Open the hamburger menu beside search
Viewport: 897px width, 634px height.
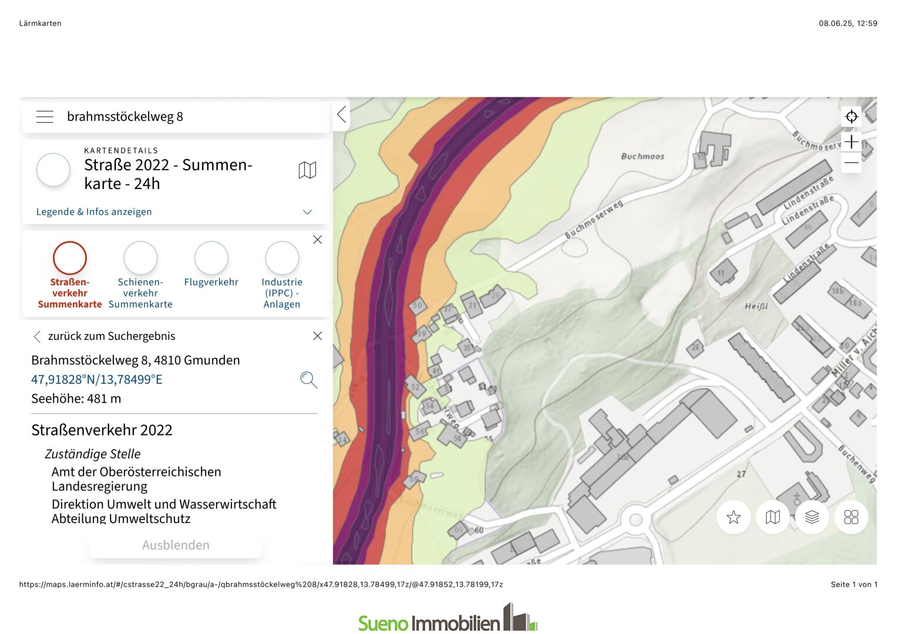coord(45,117)
